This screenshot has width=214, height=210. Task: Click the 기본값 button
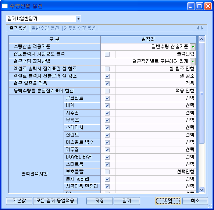(19, 201)
